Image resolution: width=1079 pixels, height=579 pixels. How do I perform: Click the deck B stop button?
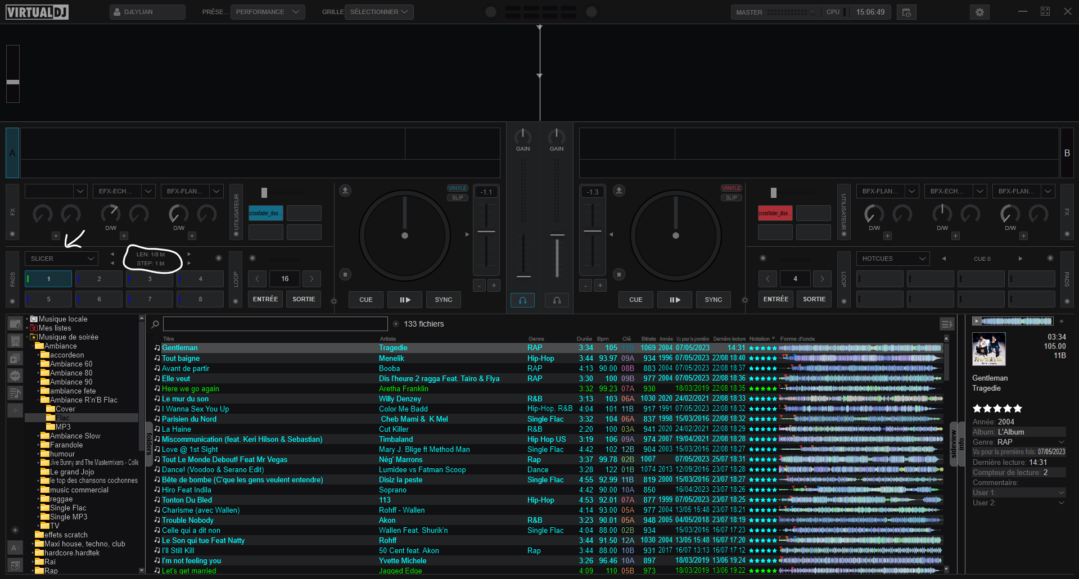tap(618, 274)
